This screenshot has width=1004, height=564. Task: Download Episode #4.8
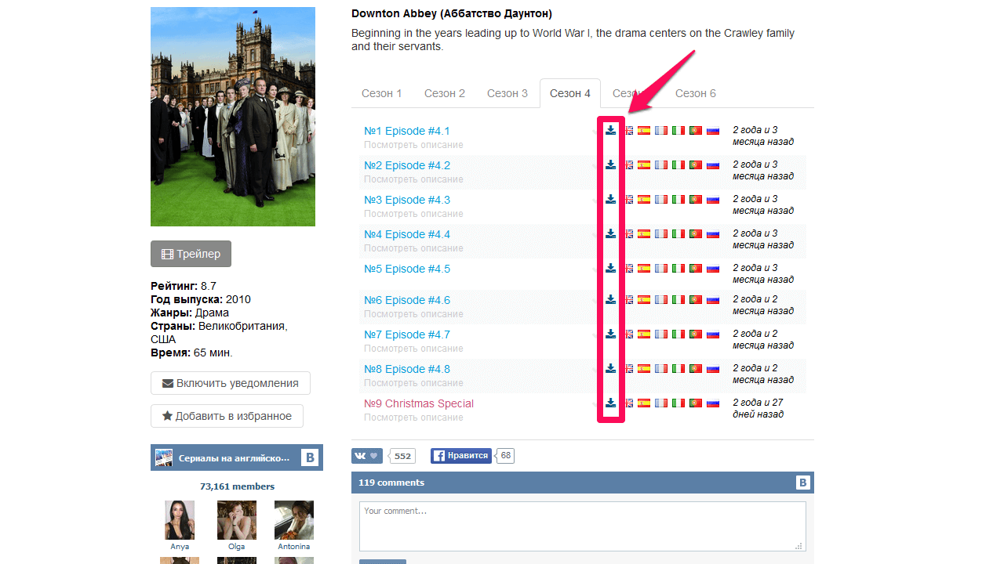click(611, 368)
